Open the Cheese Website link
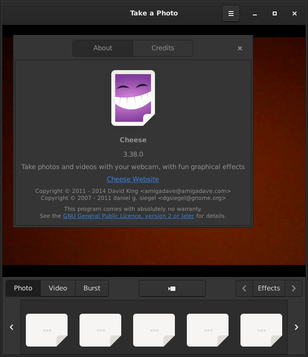Viewport: 308px width, 357px height. [133, 179]
